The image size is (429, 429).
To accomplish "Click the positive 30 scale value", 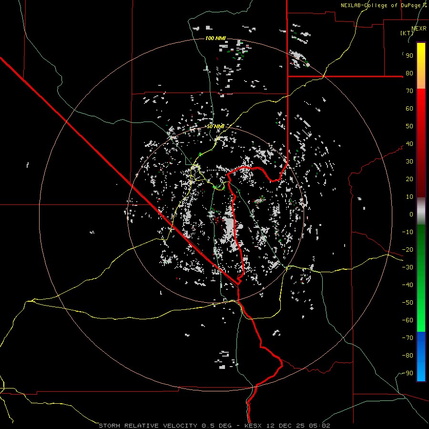I will coord(409,162).
